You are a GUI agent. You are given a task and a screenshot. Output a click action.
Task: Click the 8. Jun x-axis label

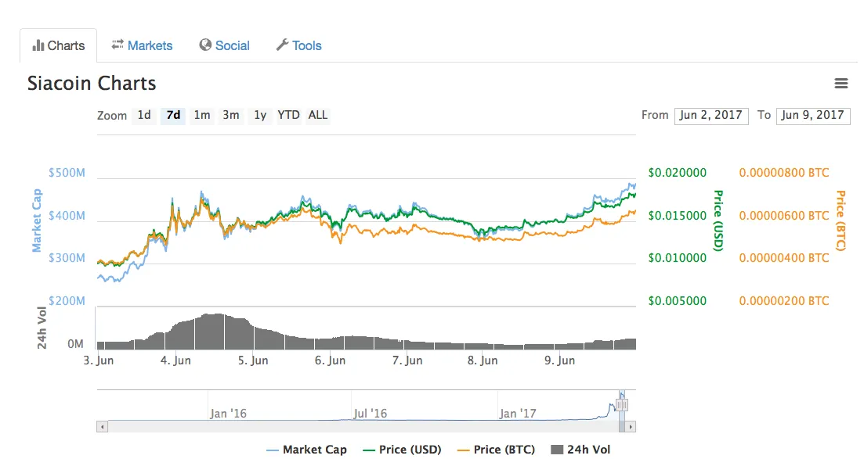[483, 360]
